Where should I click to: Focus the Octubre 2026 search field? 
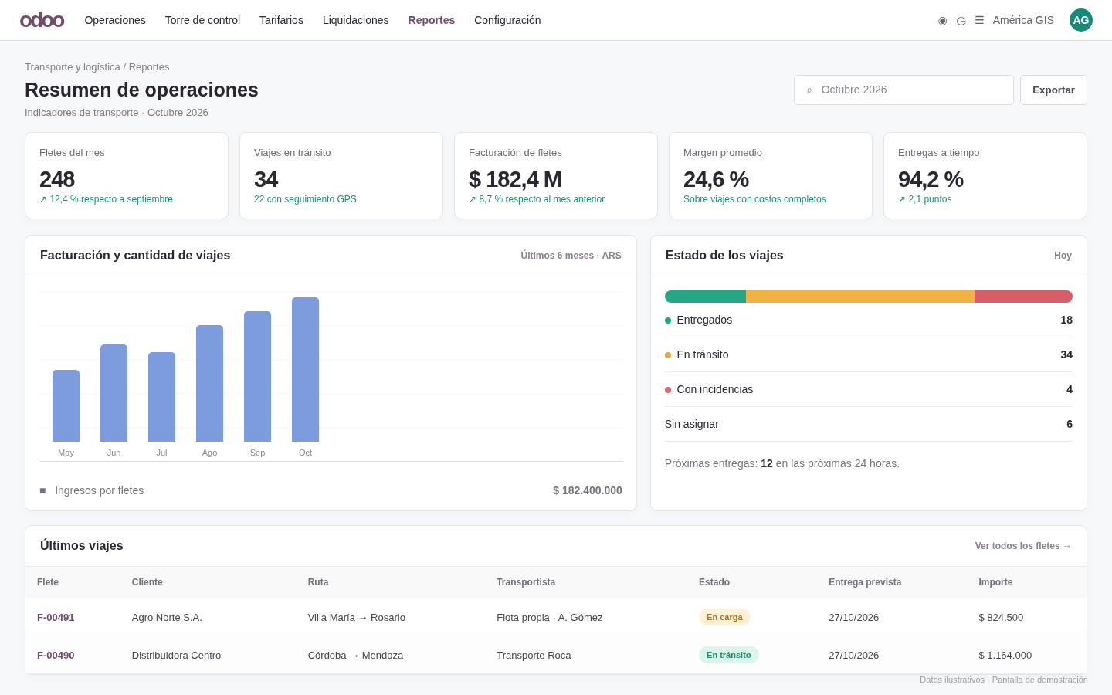pyautogui.click(x=903, y=90)
